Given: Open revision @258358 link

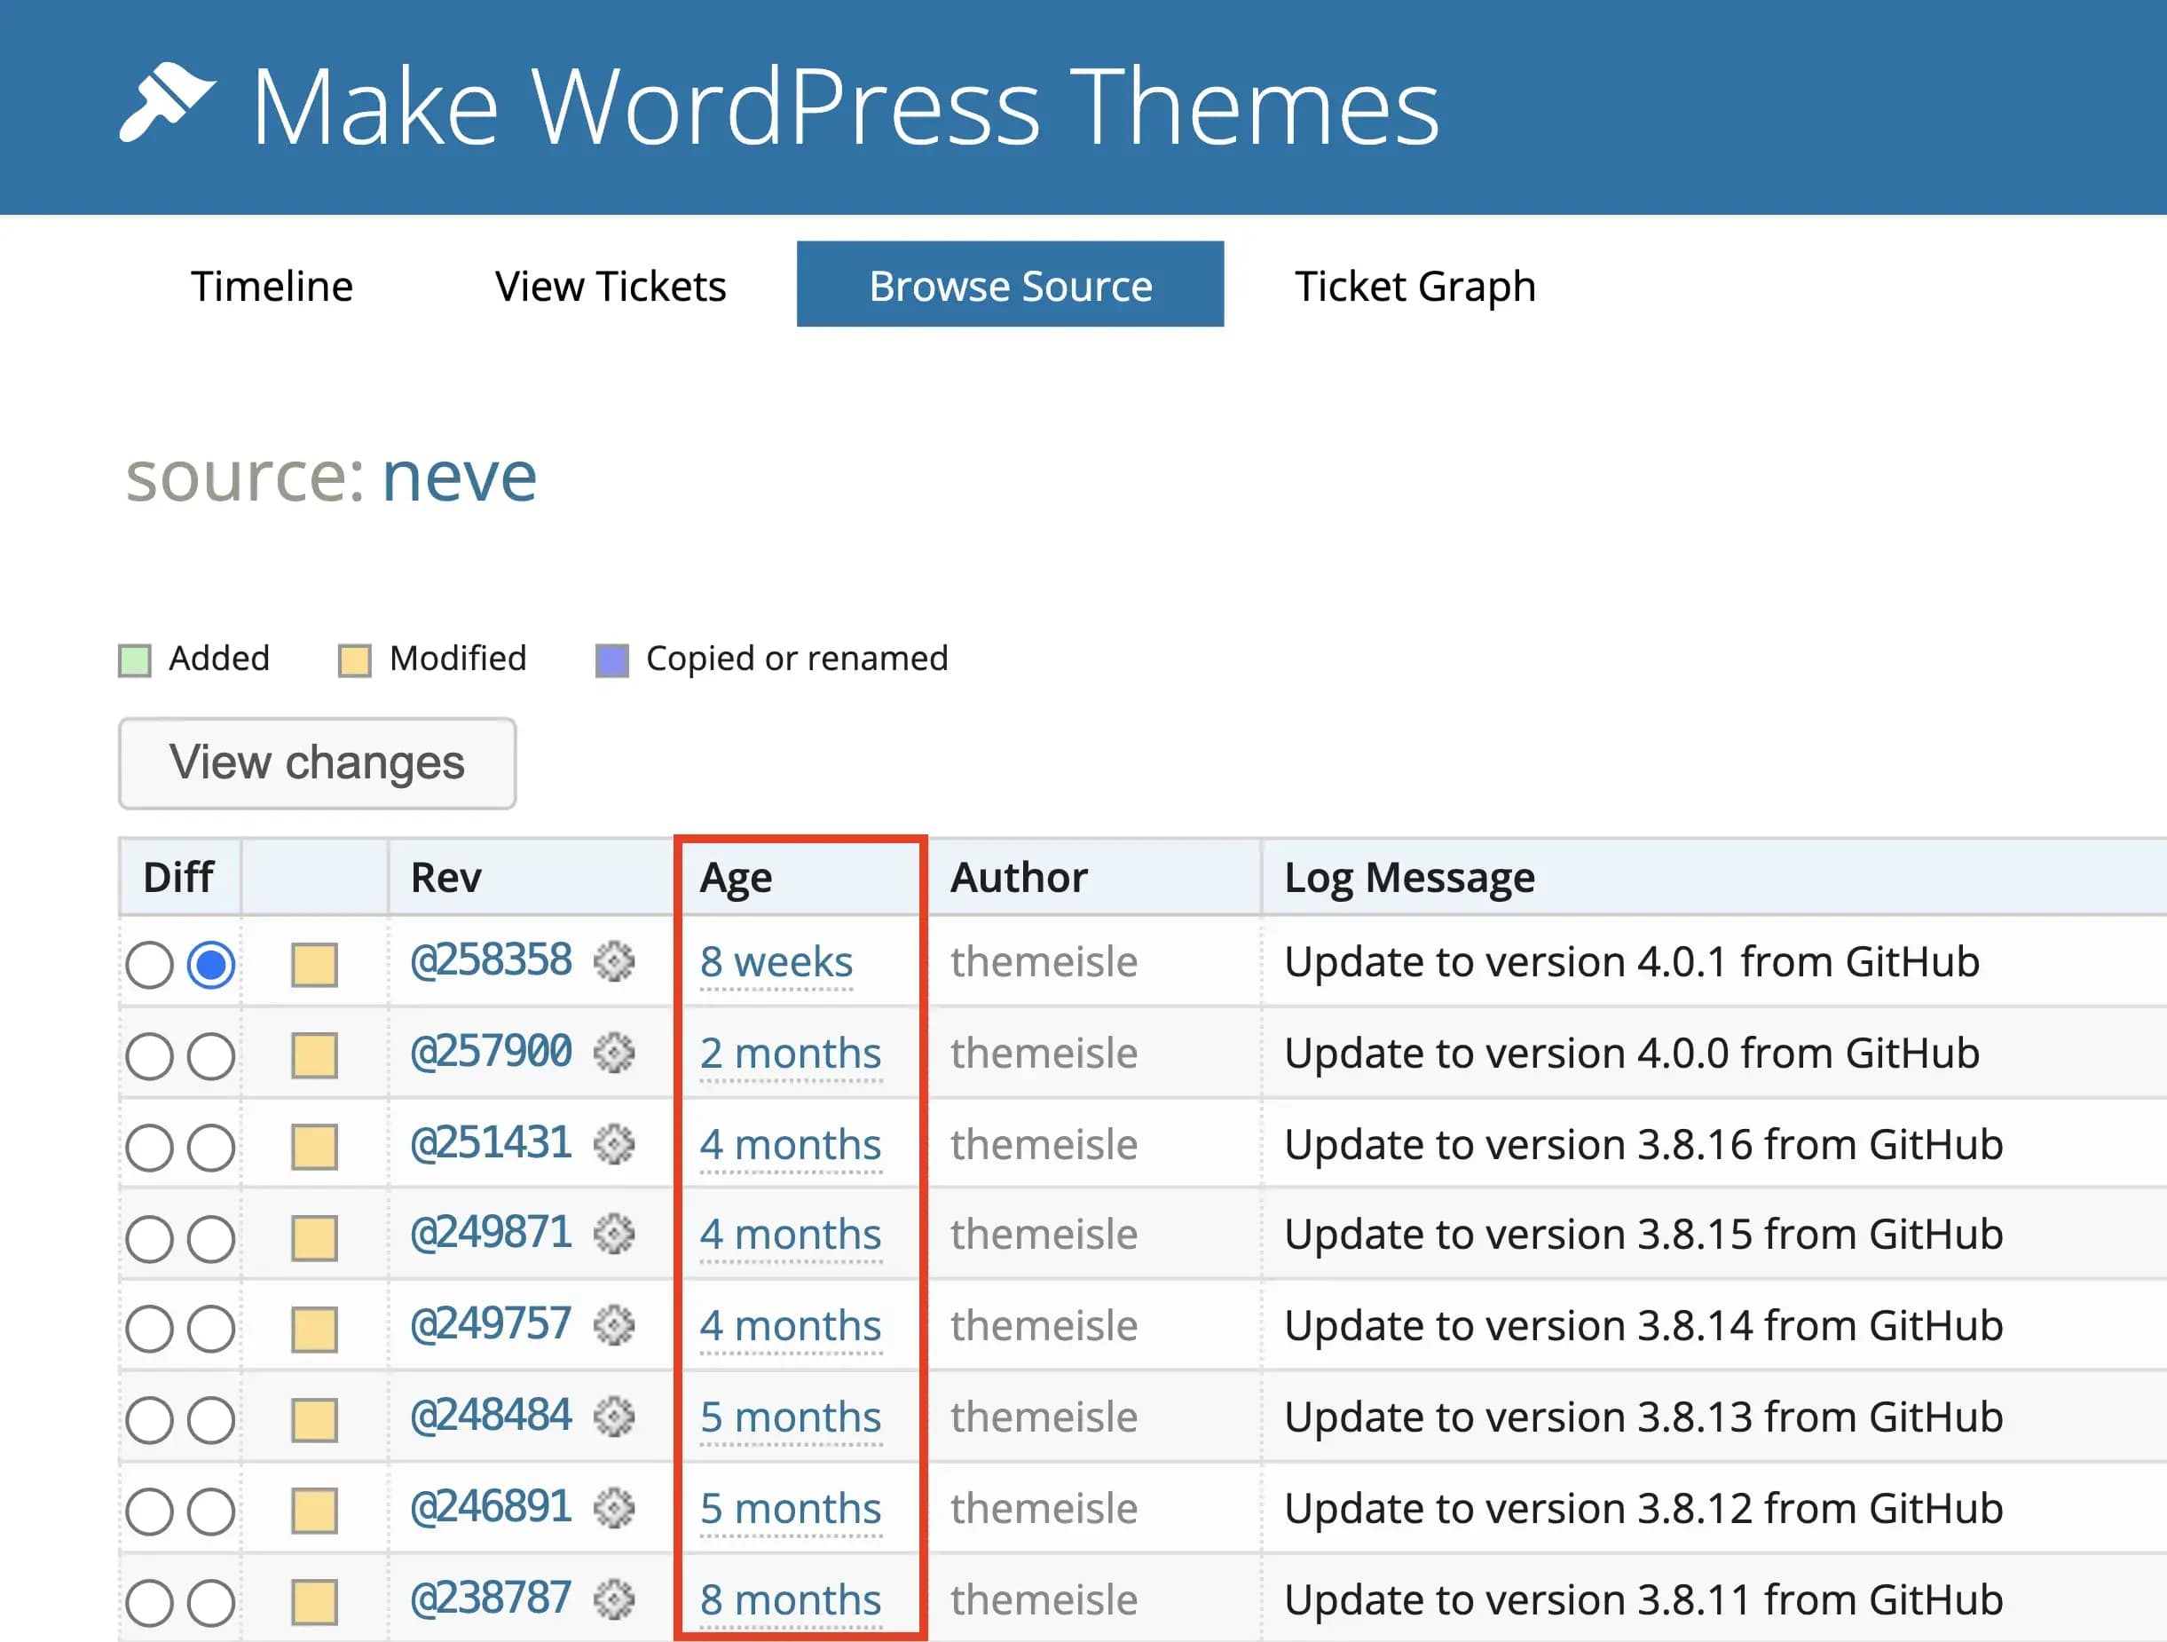Looking at the screenshot, I should tap(491, 960).
